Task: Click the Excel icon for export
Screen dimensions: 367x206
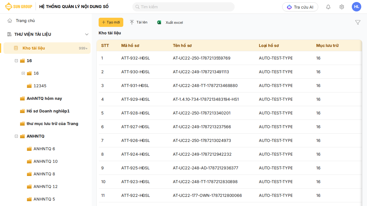Action: [159, 22]
